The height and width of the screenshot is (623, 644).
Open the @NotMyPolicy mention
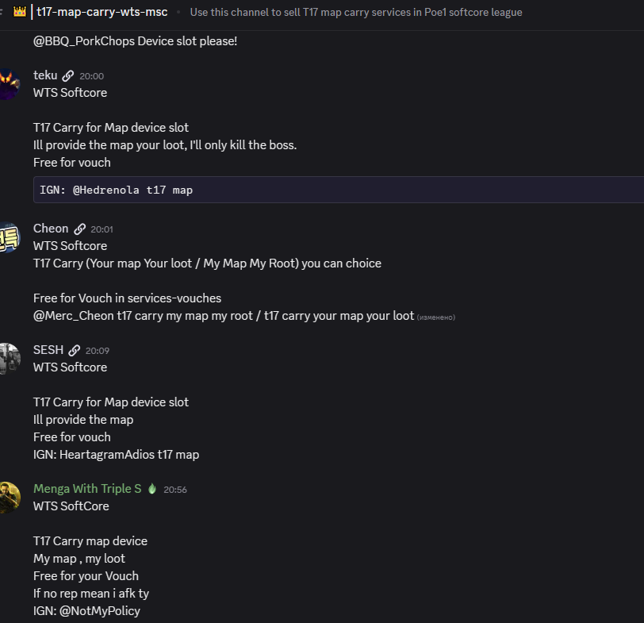99,611
